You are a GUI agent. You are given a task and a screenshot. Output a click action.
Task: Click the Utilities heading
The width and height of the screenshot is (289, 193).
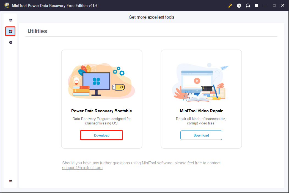[37, 31]
